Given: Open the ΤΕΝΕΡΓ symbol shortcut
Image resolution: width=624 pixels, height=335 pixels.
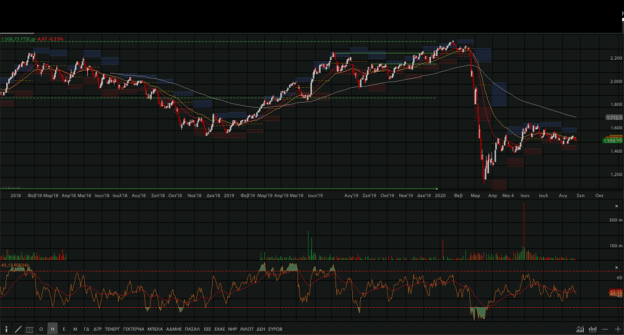Looking at the screenshot, I should (112, 329).
